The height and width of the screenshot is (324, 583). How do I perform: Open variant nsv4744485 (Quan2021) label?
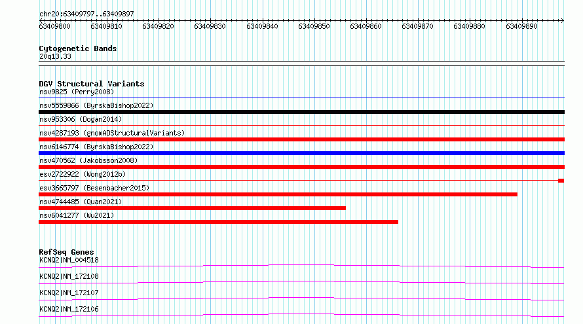pos(81,202)
